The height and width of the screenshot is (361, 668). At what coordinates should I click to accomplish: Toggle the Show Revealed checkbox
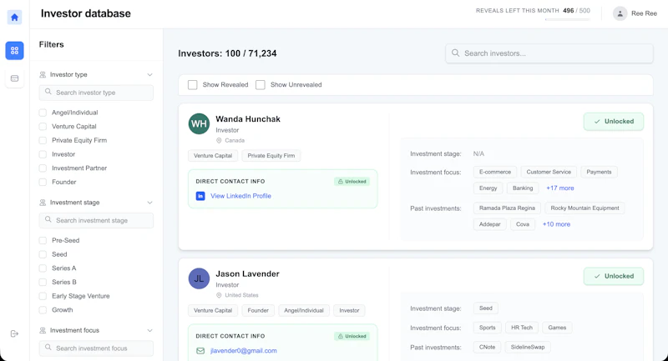pos(193,84)
